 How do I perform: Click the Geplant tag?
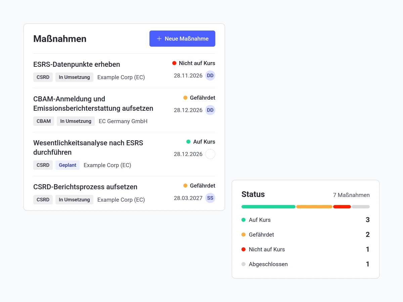[68, 165]
